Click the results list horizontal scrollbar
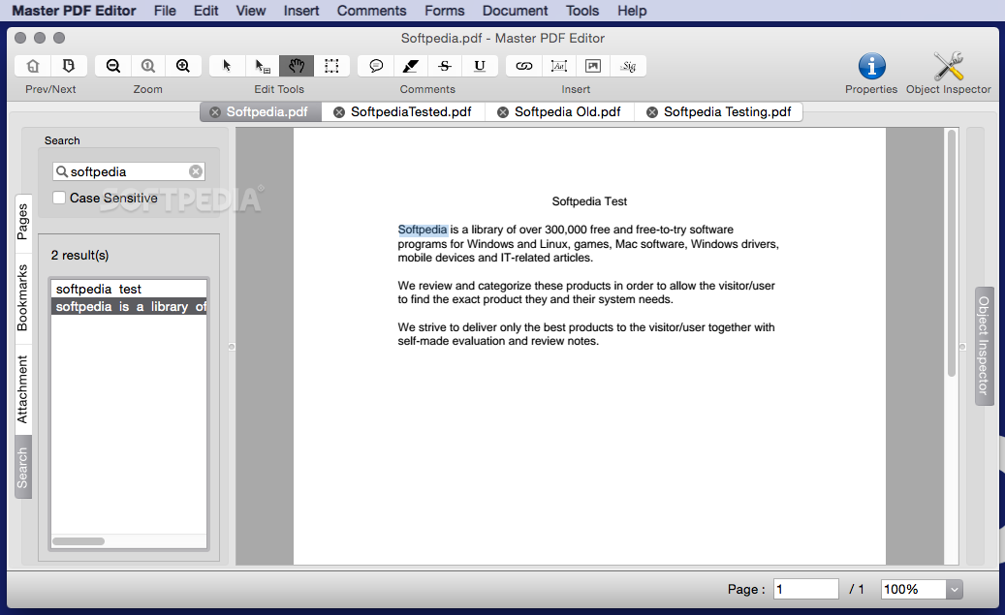The width and height of the screenshot is (1005, 615). click(x=79, y=541)
